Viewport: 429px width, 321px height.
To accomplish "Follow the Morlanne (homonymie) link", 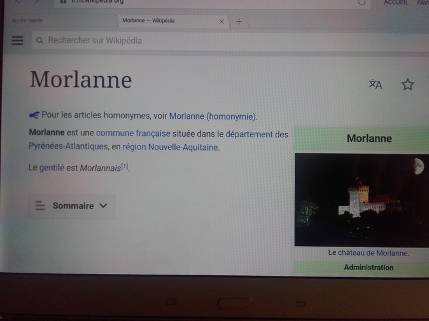I will (213, 116).
